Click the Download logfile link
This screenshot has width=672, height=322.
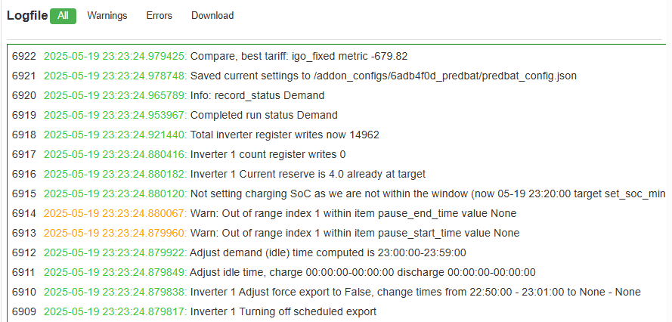(x=212, y=16)
